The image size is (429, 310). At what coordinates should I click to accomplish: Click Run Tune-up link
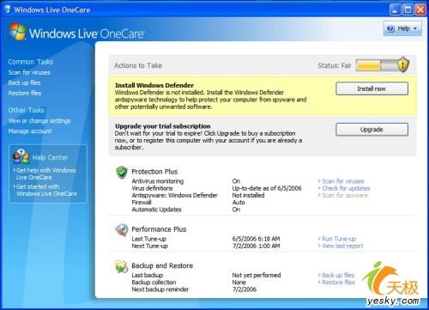(339, 239)
